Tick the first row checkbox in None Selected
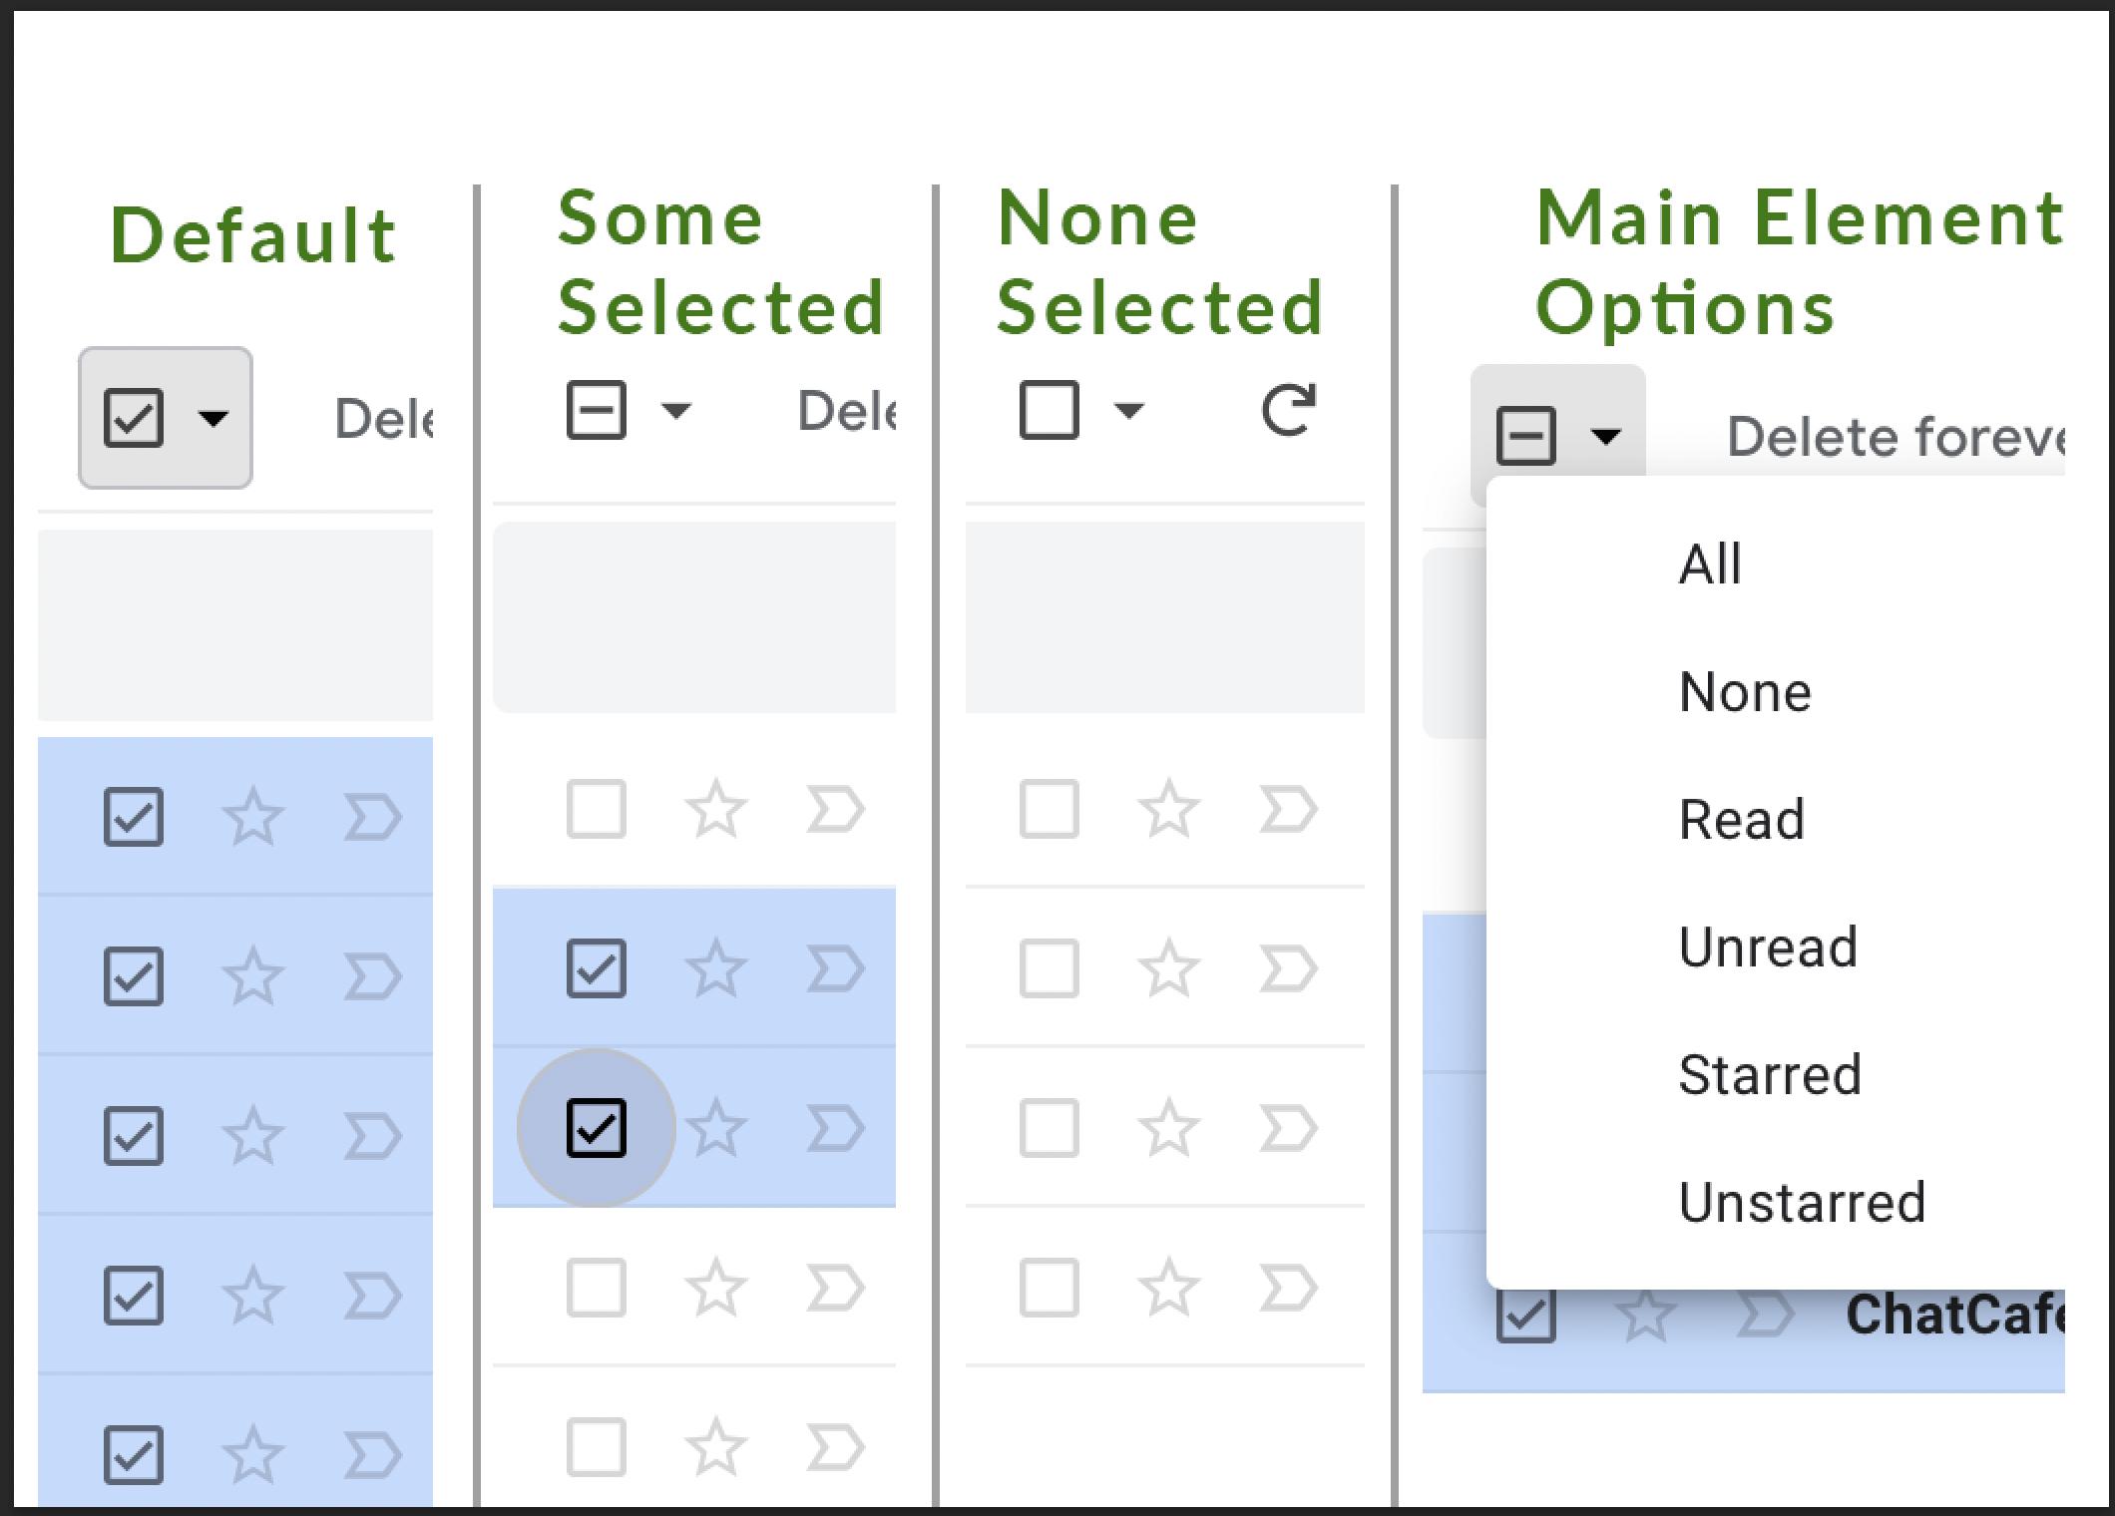The image size is (2115, 1516). (x=1050, y=809)
